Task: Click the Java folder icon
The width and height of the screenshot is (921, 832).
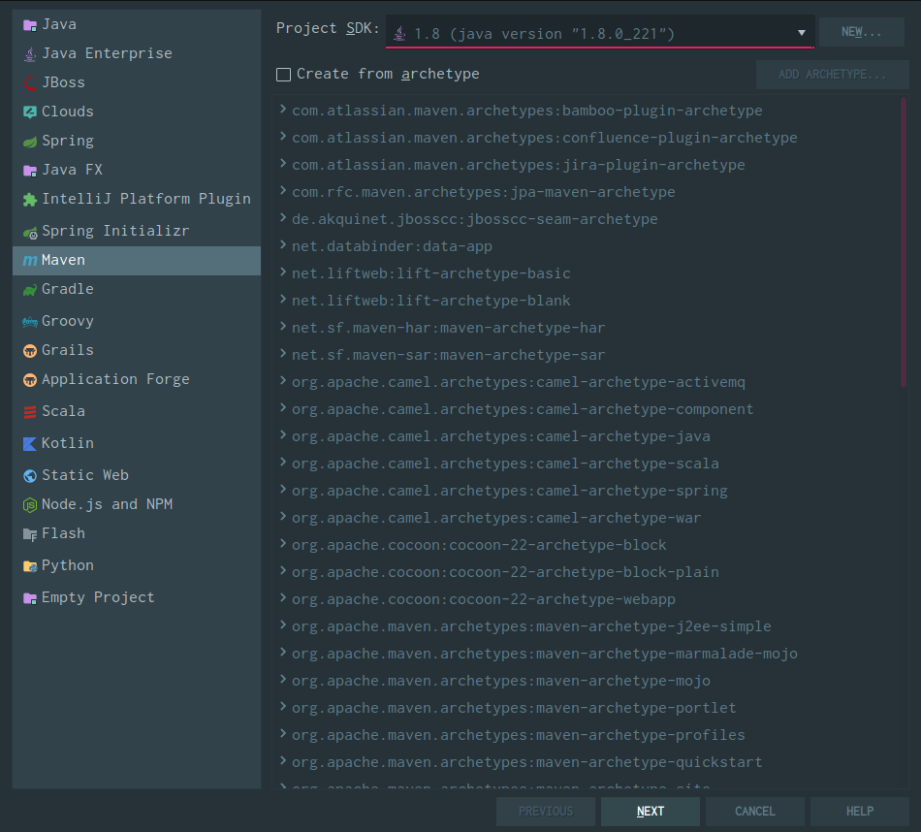Action: (30, 24)
